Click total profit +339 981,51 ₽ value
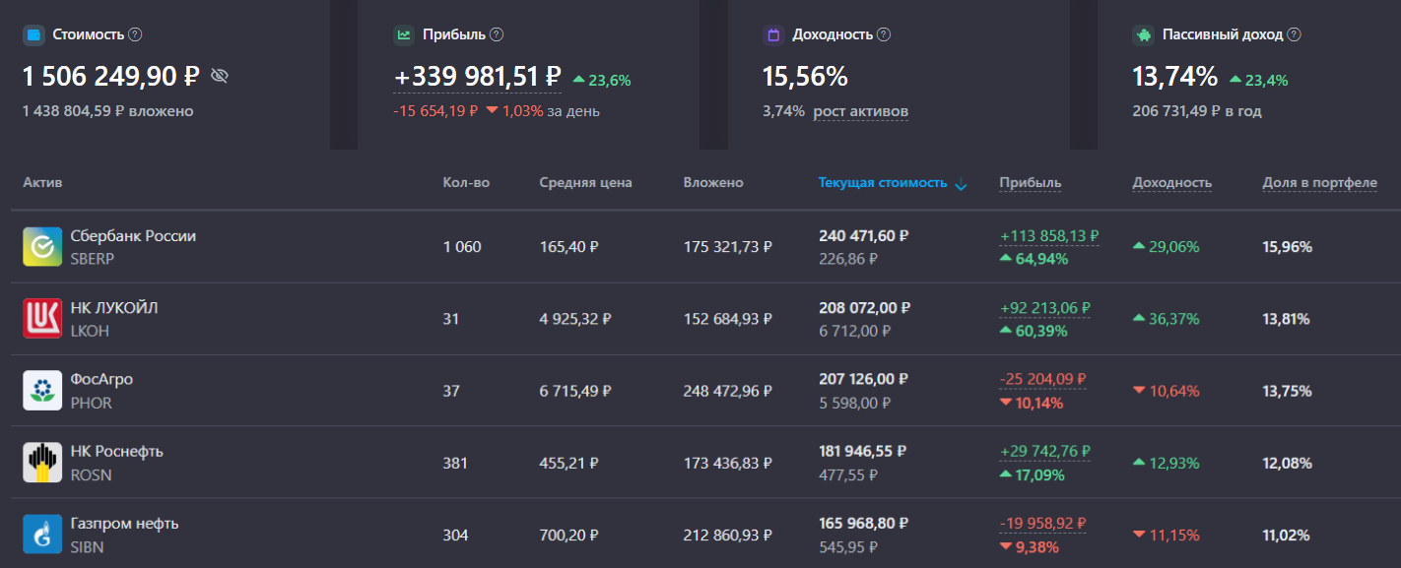1401x568 pixels. pyautogui.click(x=478, y=76)
